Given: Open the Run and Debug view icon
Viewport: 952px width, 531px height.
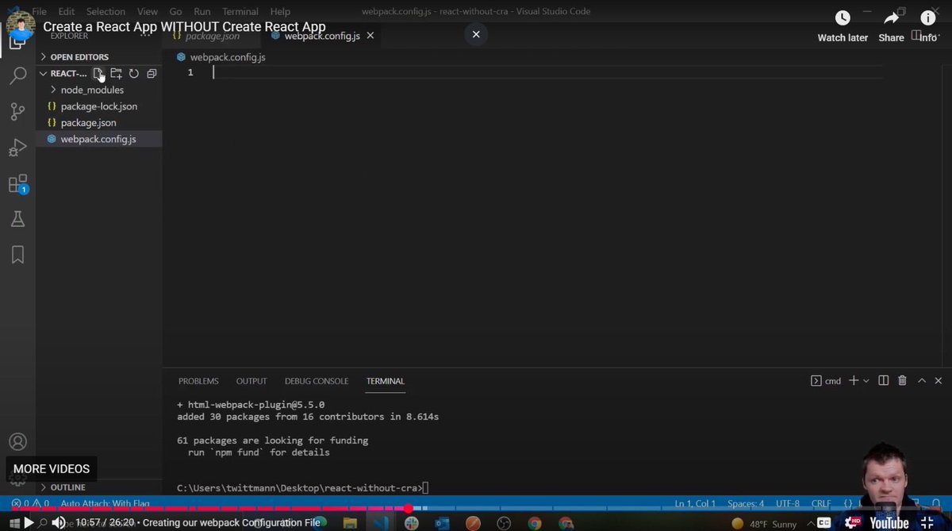Looking at the screenshot, I should click(x=17, y=148).
